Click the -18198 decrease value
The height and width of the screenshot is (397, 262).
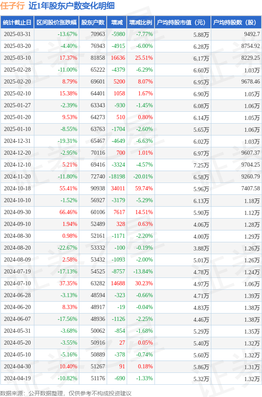[117, 176]
